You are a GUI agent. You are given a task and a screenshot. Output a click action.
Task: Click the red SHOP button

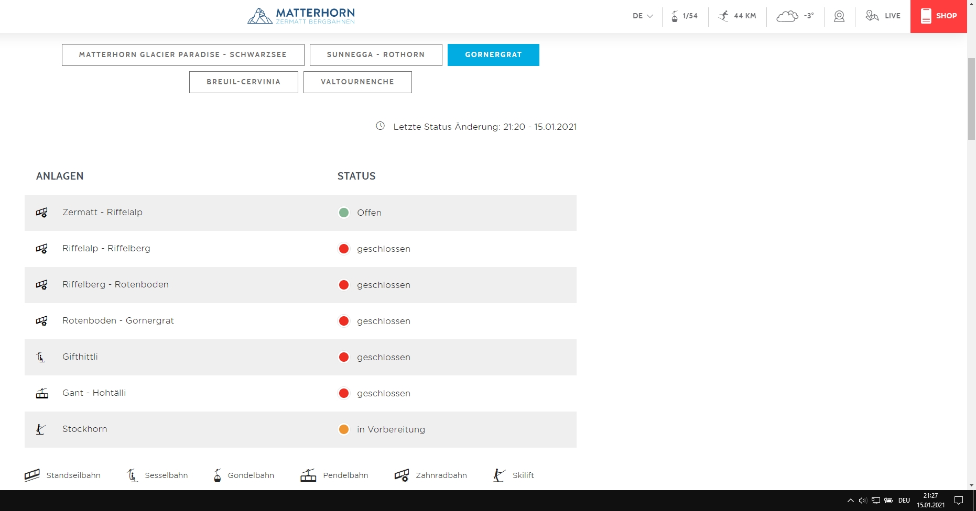(938, 16)
